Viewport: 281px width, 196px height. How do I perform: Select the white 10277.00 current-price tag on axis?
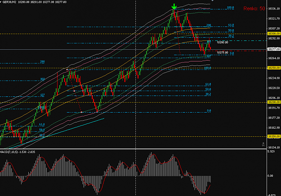click(274, 49)
